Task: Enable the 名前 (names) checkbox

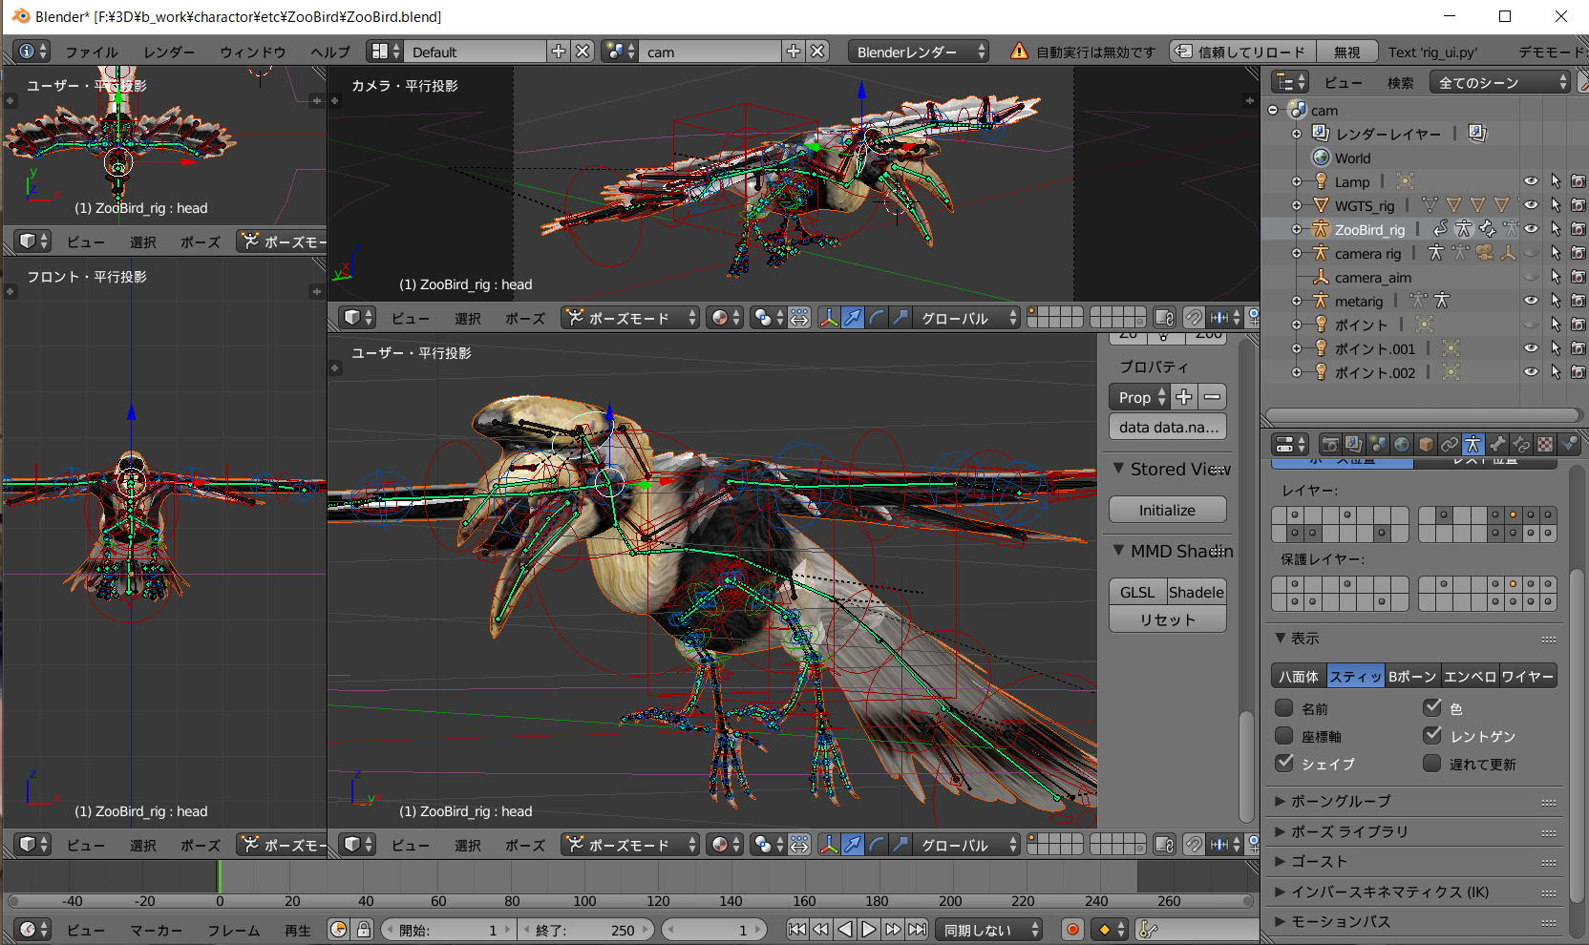Action: (x=1284, y=708)
